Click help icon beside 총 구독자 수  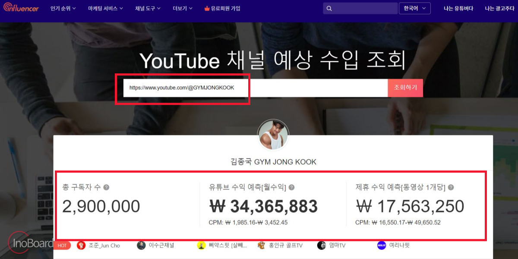[106, 187]
